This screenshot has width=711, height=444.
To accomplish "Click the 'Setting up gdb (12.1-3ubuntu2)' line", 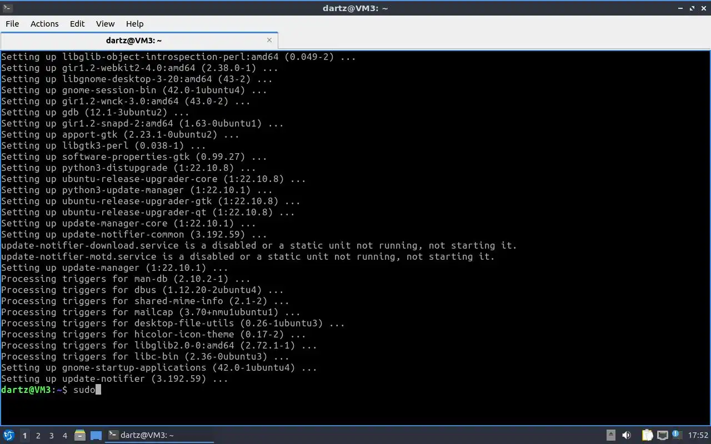I will 95,112.
